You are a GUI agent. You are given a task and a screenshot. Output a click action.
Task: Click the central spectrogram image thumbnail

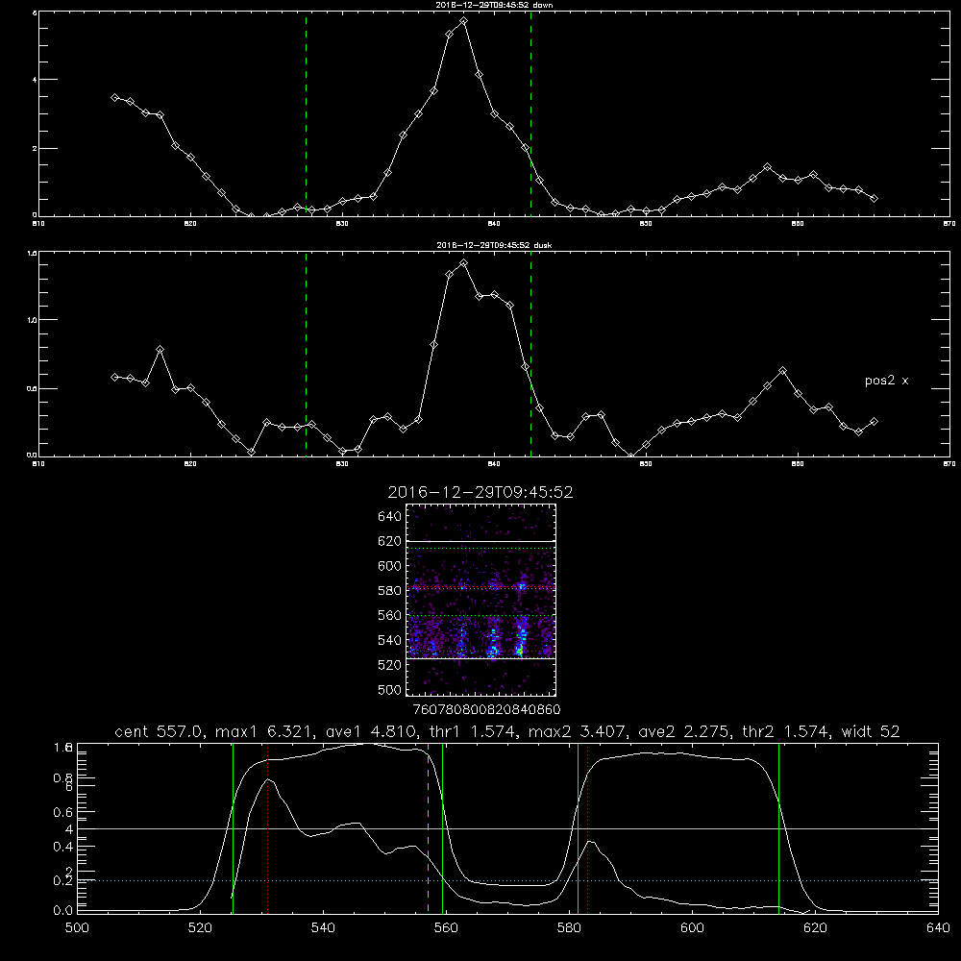pos(481,600)
